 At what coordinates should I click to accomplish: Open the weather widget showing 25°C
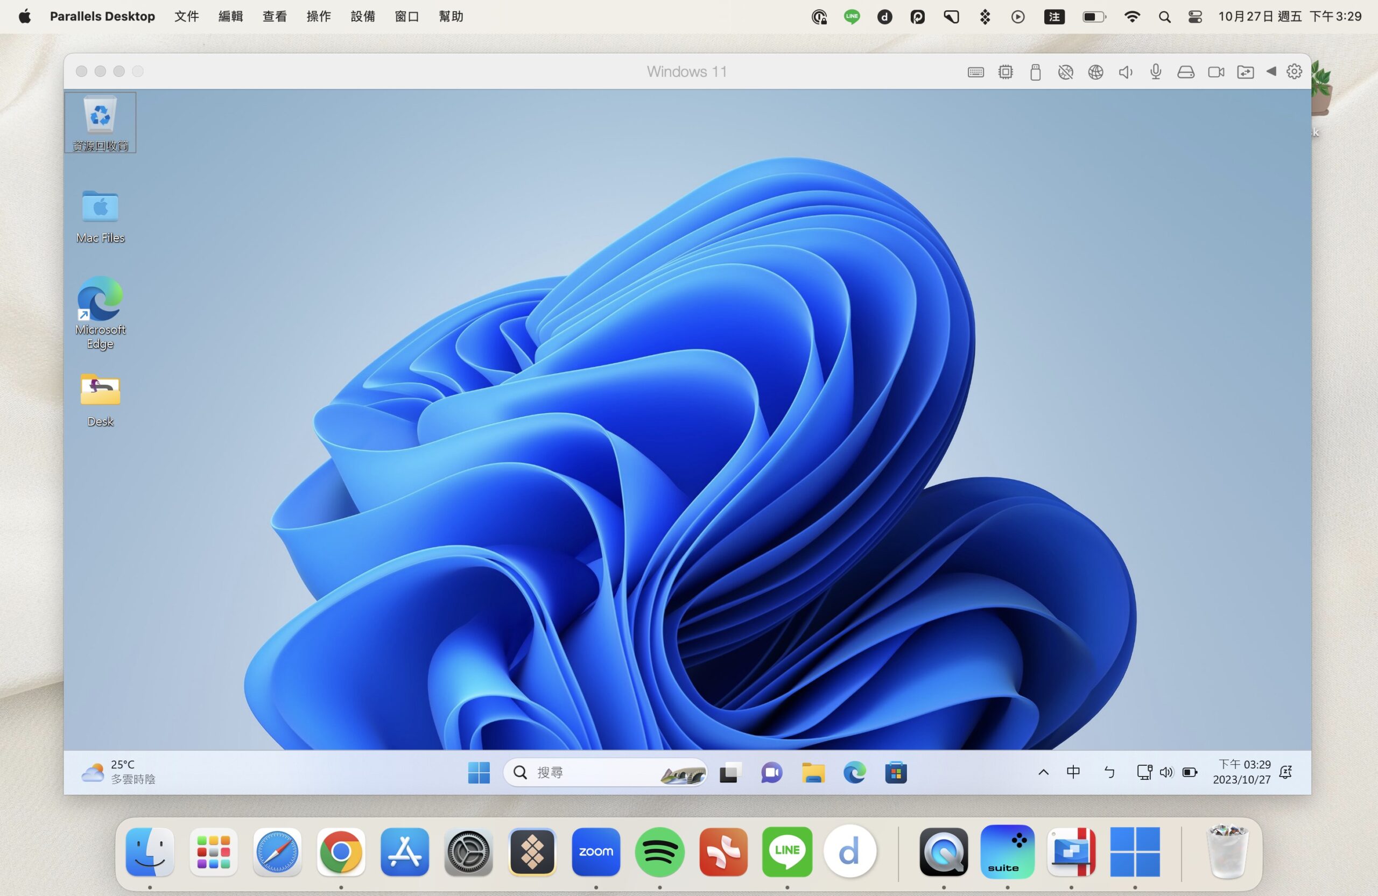(119, 772)
